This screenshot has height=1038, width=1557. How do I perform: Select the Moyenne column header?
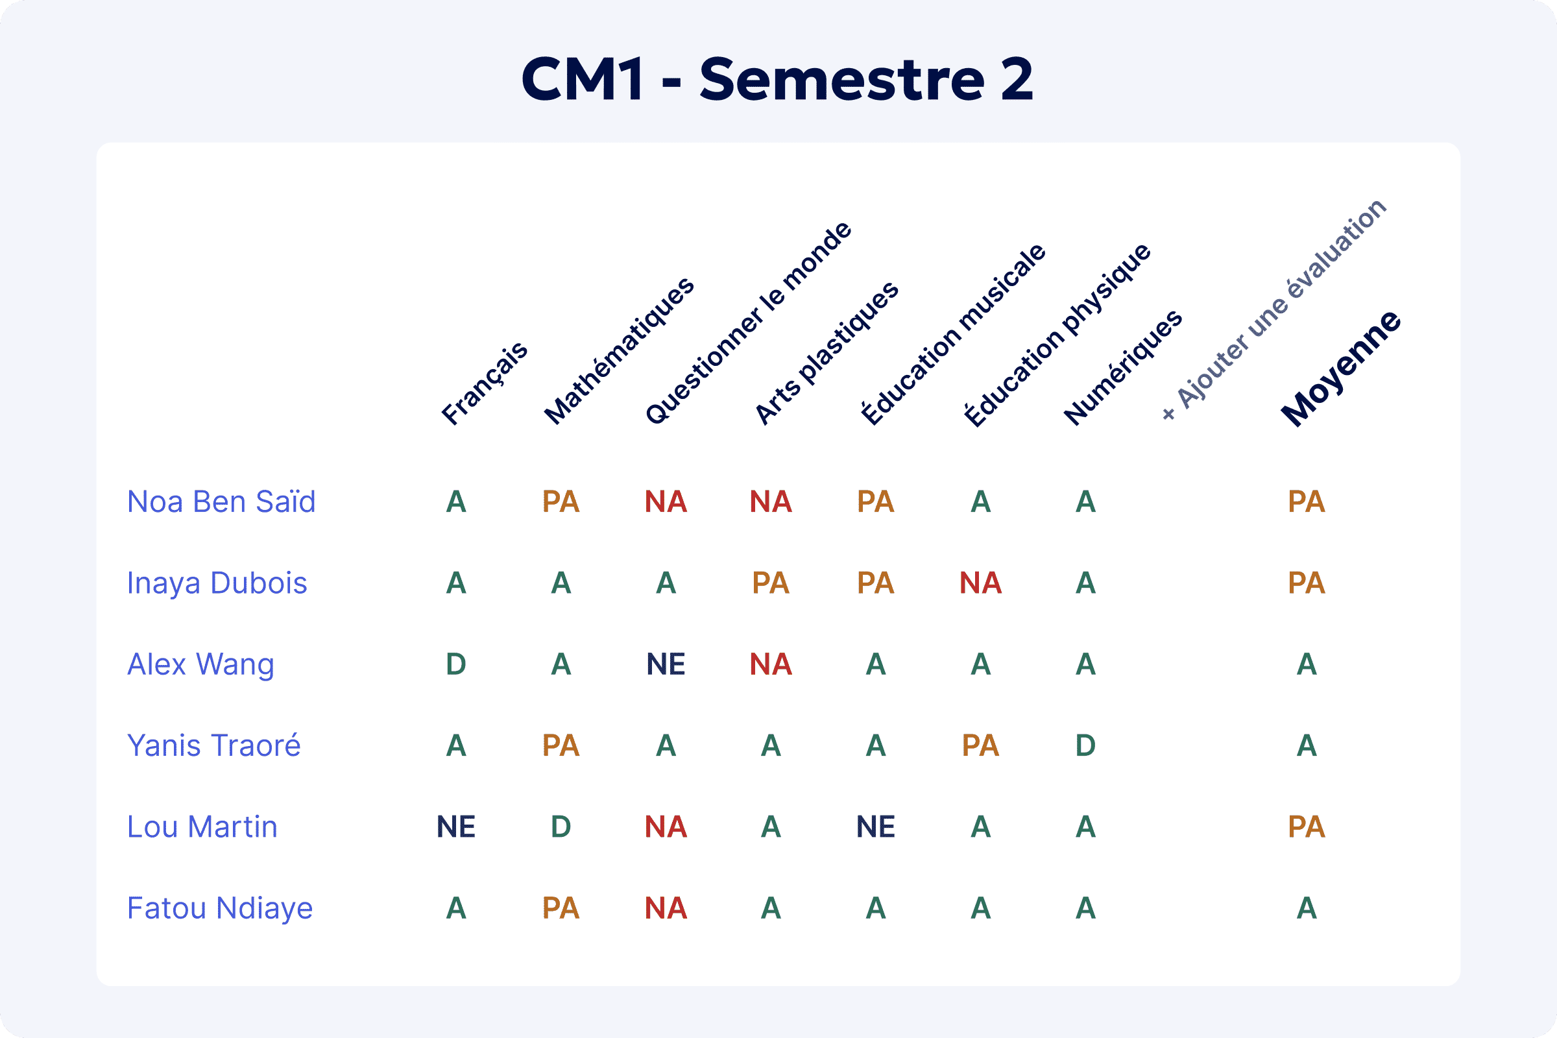pyautogui.click(x=1341, y=368)
